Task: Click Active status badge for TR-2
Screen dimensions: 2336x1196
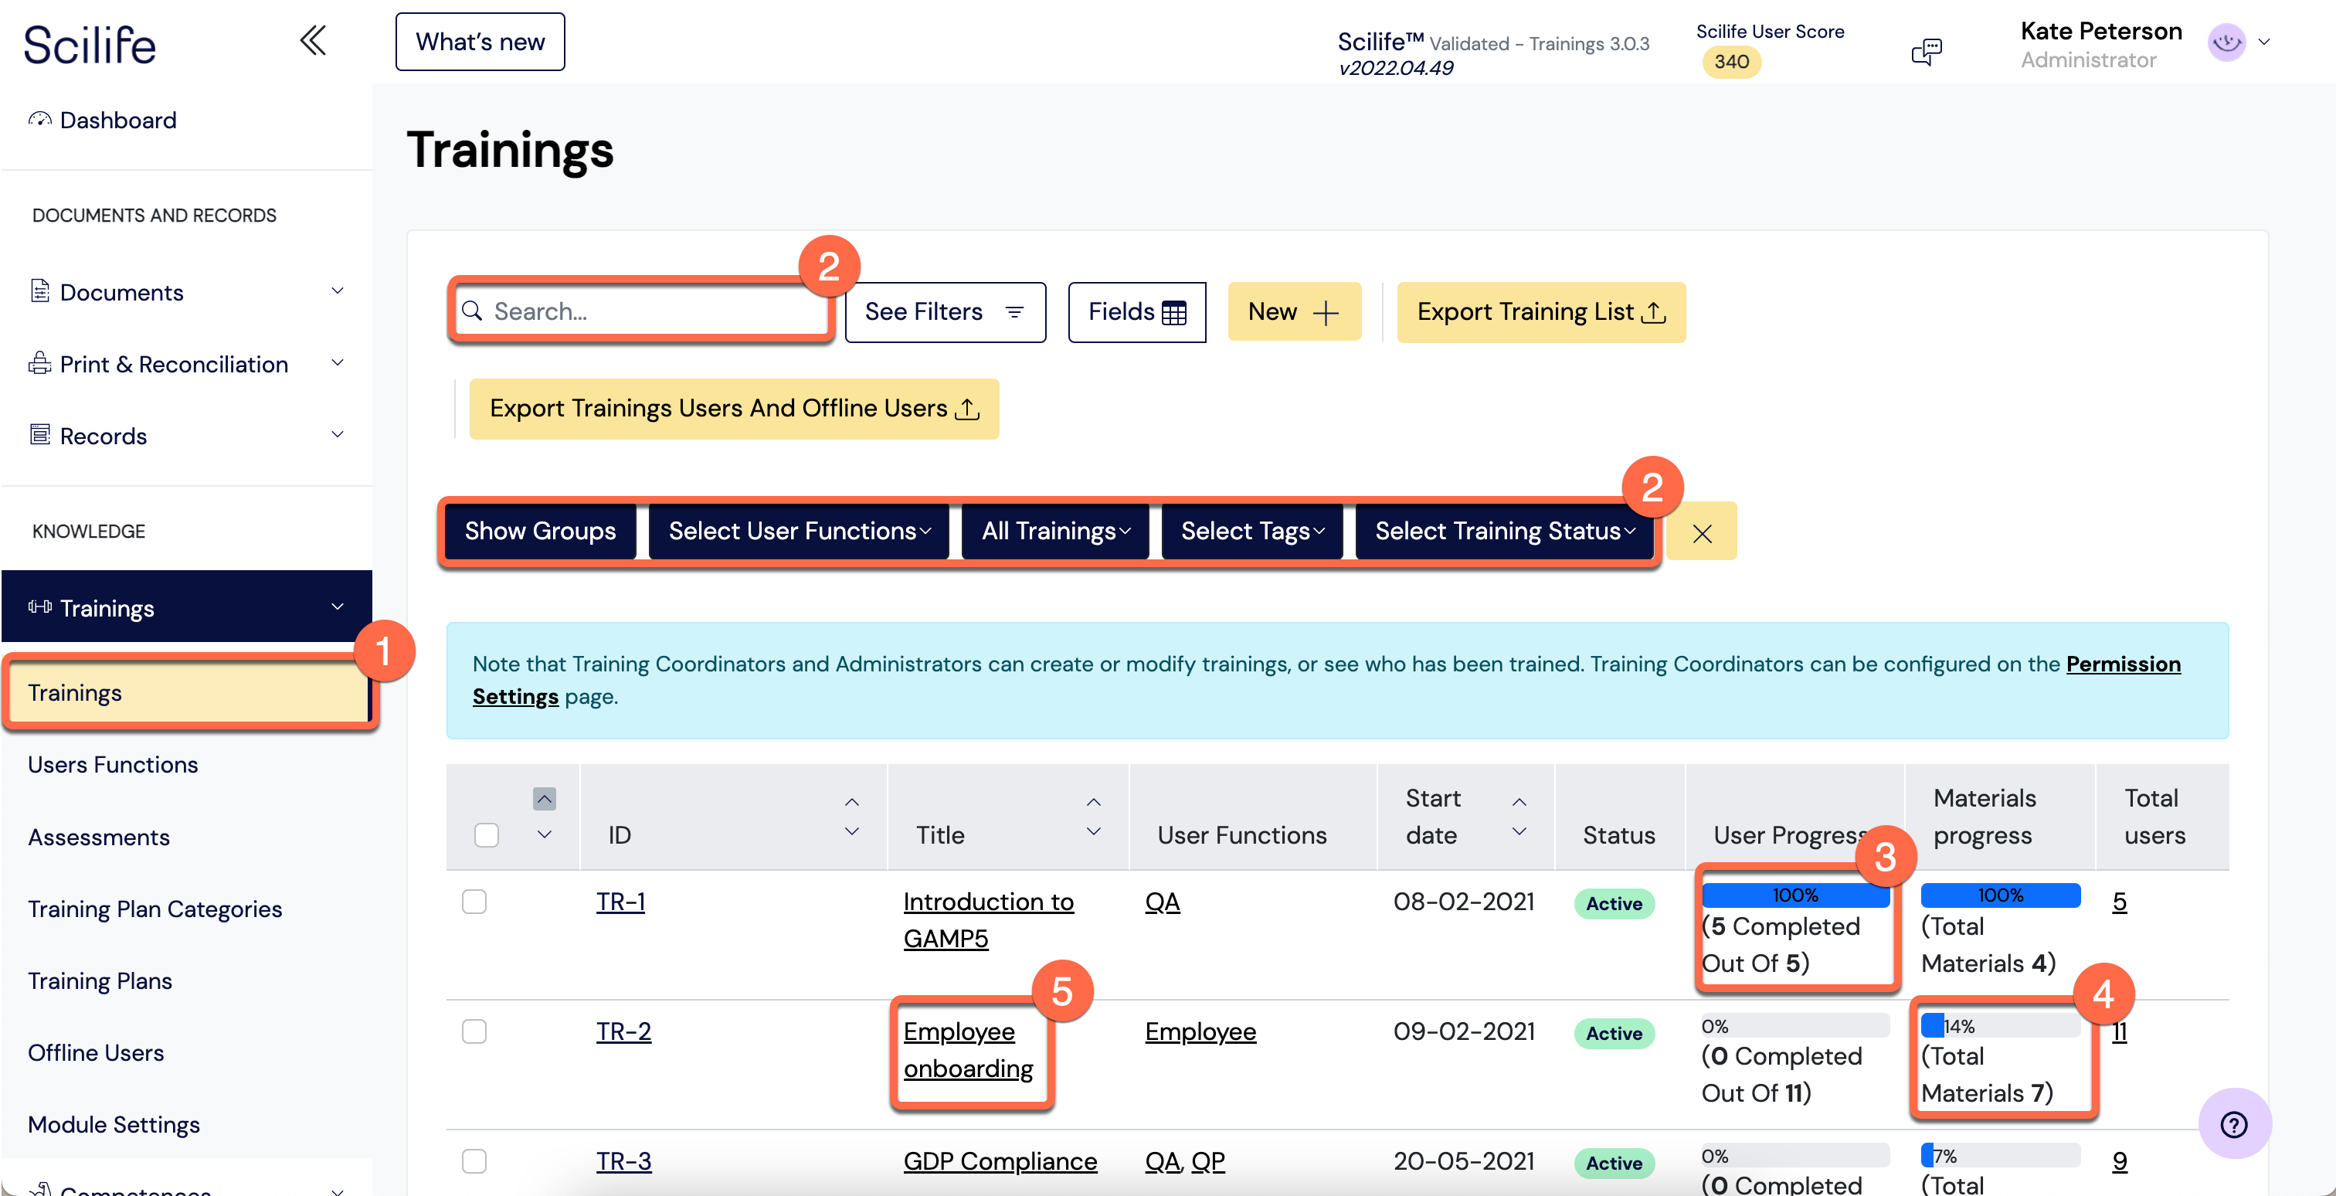Action: click(x=1613, y=1034)
